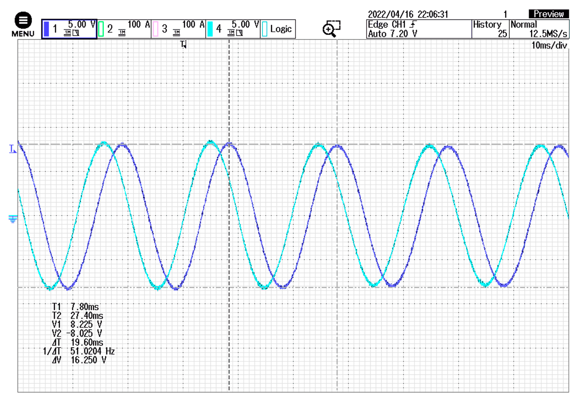578x403 pixels.
Task: Enable the Logic channel
Action: [277, 29]
